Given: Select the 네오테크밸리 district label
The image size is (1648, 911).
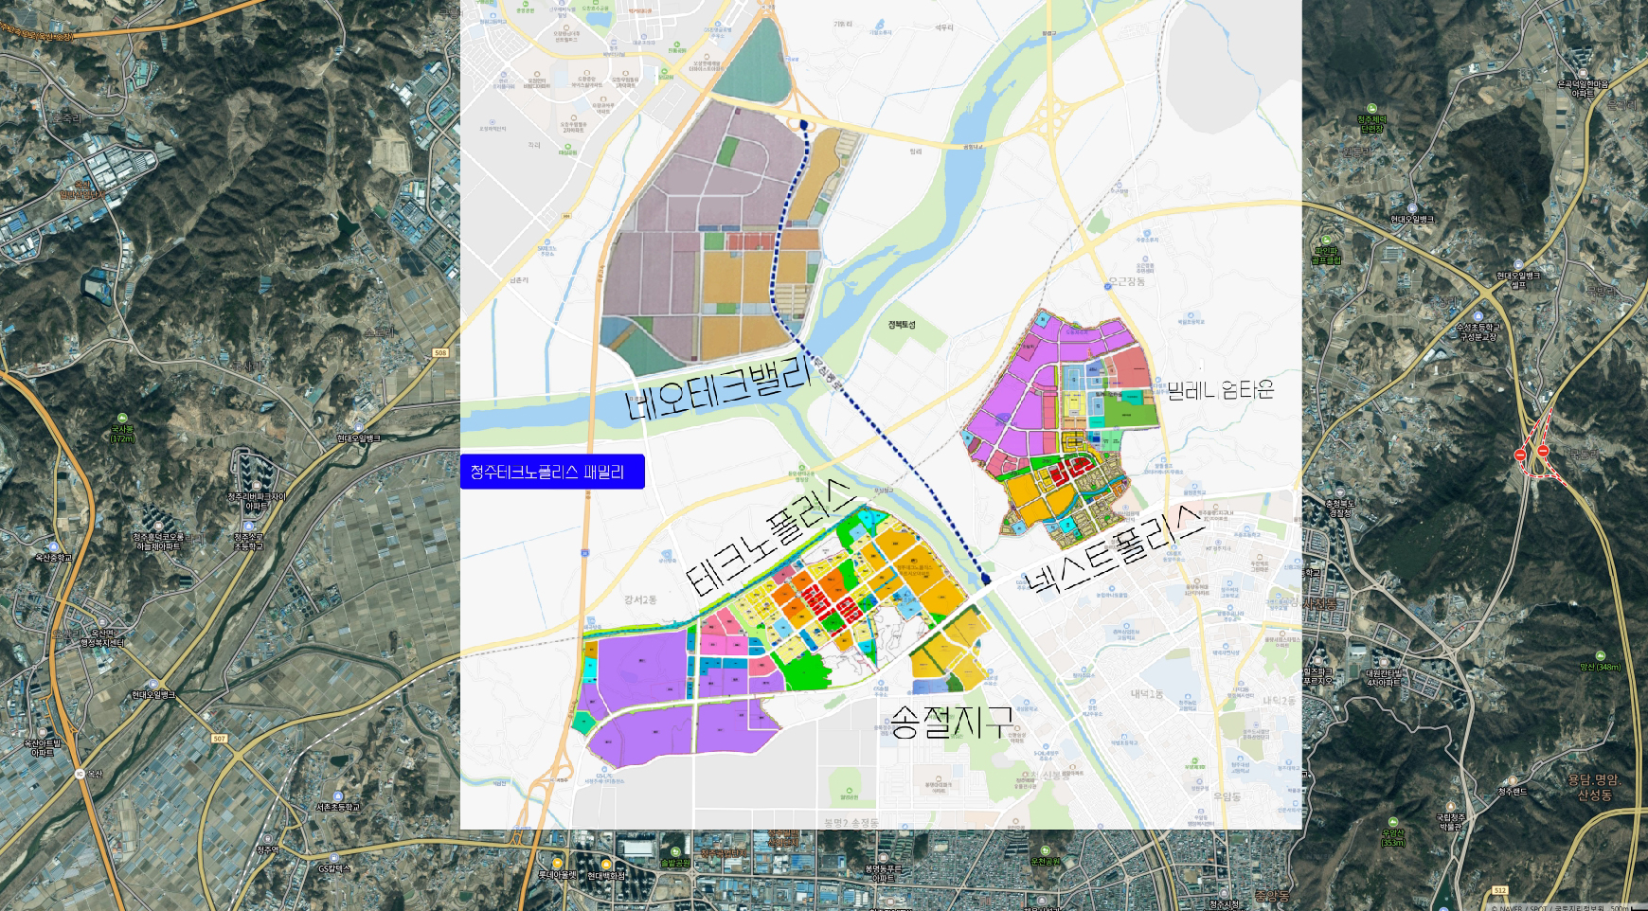Looking at the screenshot, I should click(x=719, y=388).
